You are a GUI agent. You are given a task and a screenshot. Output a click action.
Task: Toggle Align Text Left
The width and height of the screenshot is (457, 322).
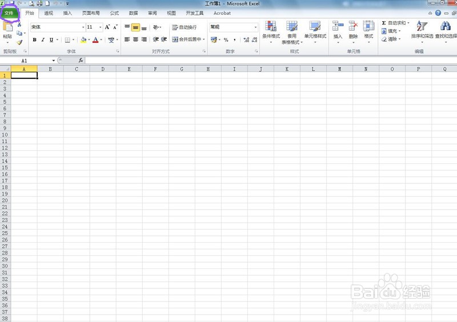coord(127,39)
